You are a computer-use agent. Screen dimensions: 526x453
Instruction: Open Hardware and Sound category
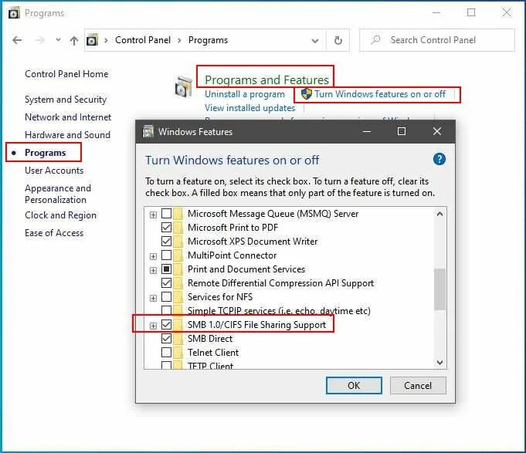point(67,135)
